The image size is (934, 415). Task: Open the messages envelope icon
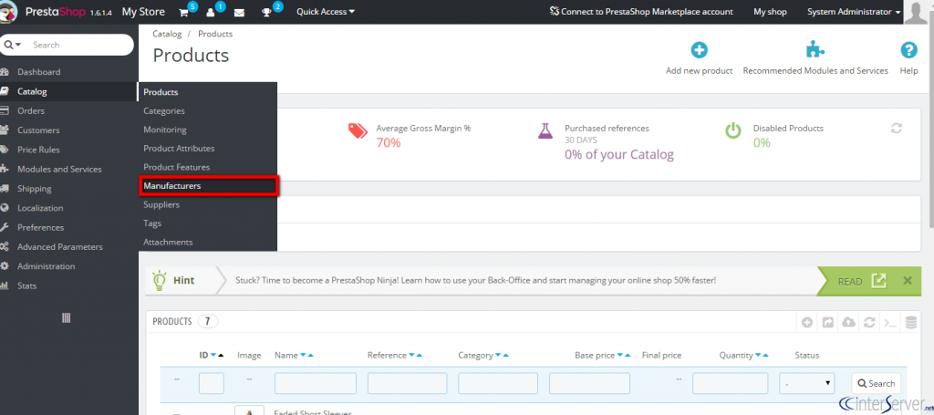(x=239, y=13)
